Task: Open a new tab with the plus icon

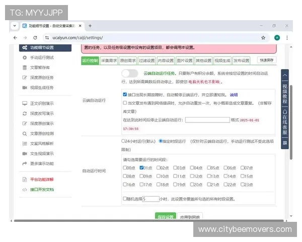Action: click(x=90, y=26)
